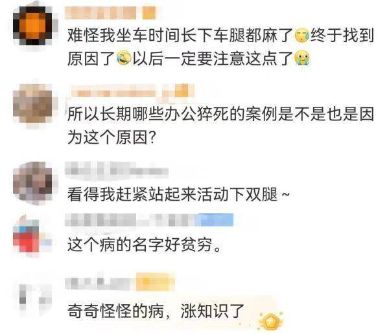
Task: Tap the sweating emoji after 腿都麻了
Action: click(301, 35)
